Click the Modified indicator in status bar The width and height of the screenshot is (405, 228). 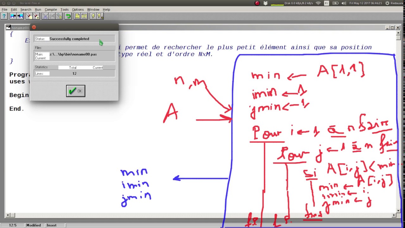tap(34, 225)
